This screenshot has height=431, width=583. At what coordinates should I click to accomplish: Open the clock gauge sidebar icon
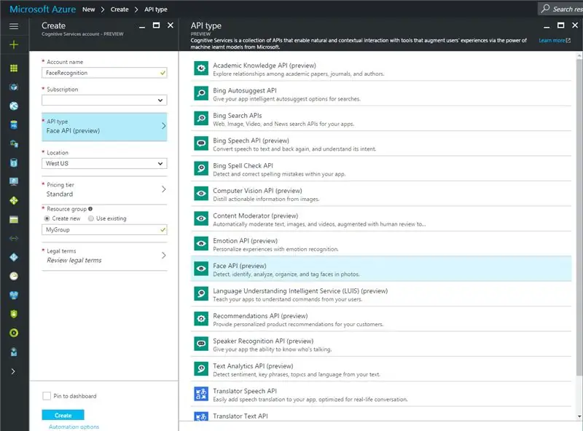pyautogui.click(x=14, y=276)
